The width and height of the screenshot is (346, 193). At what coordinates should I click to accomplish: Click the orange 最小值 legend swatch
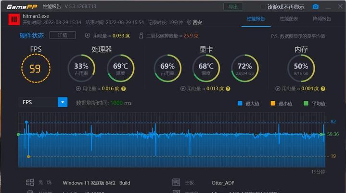(273, 103)
